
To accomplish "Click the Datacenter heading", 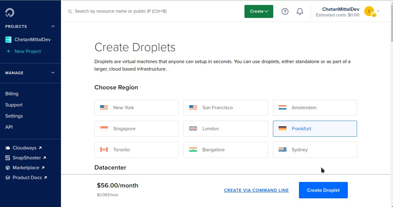I will [x=110, y=168].
